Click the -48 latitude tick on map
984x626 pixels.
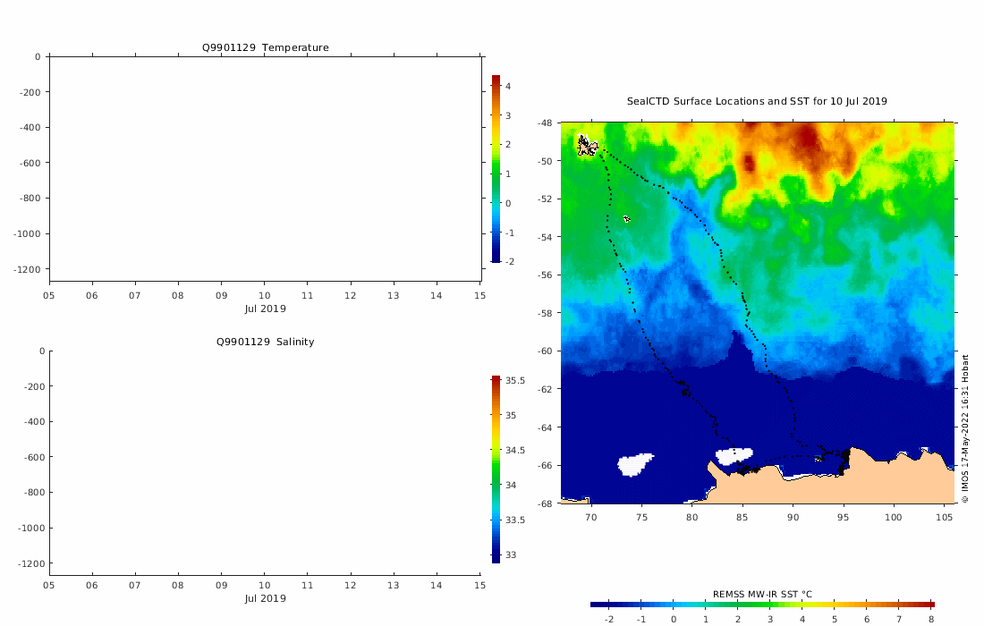pos(545,123)
